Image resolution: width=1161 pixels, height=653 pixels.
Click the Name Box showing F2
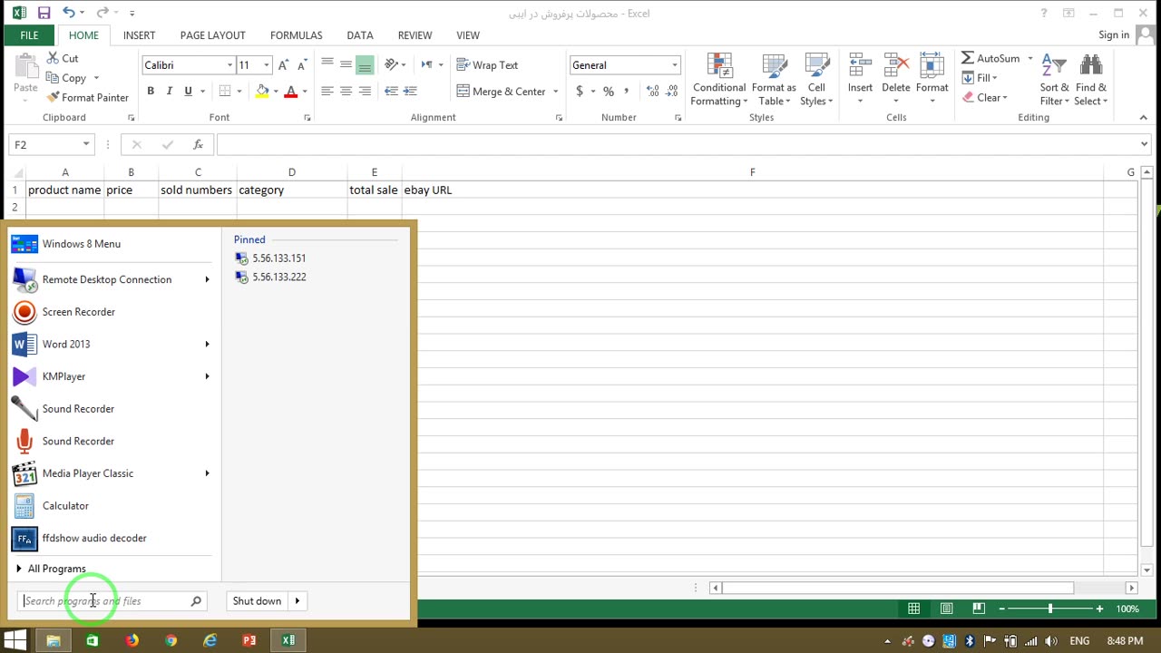coord(52,144)
